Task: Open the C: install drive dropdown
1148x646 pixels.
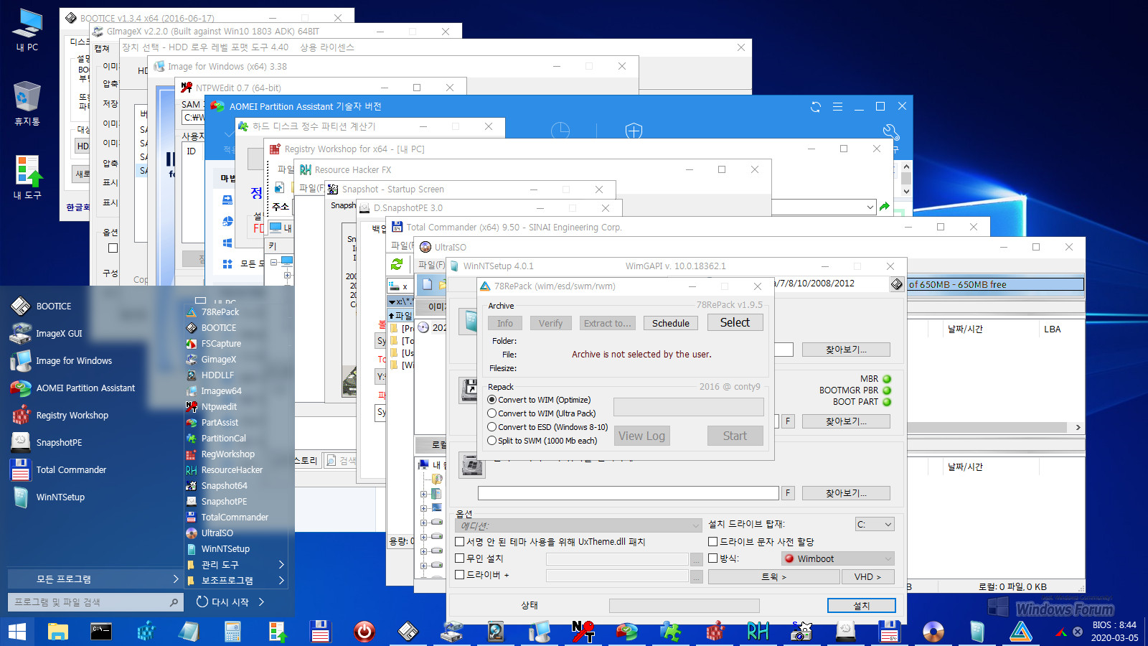Action: 875,525
